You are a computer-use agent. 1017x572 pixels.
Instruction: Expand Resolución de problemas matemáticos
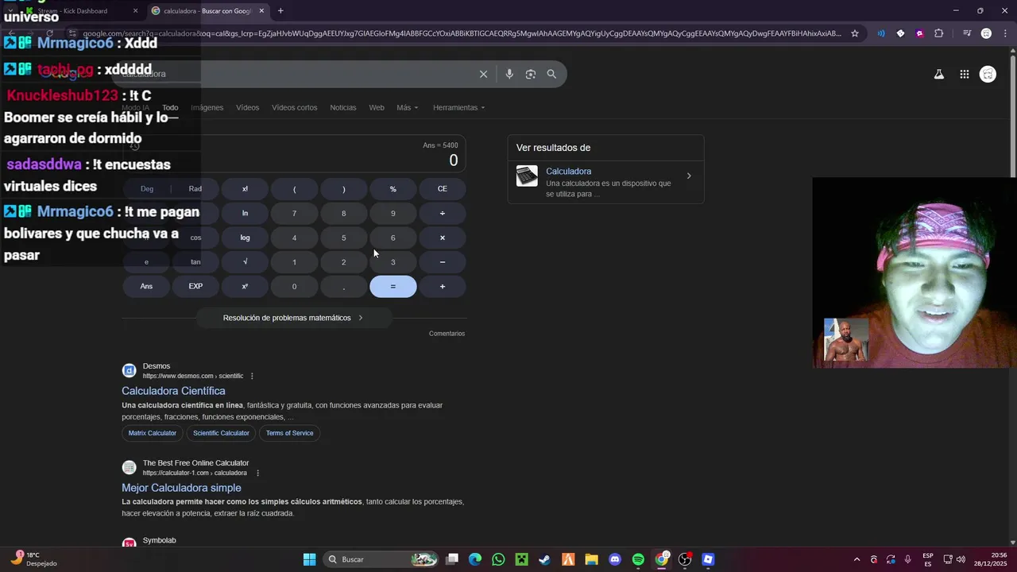293,318
